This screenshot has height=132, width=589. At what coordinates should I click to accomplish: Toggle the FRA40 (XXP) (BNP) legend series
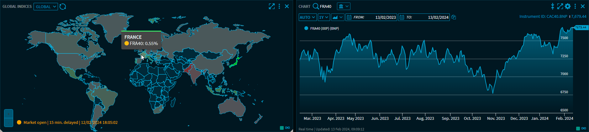click(322, 28)
